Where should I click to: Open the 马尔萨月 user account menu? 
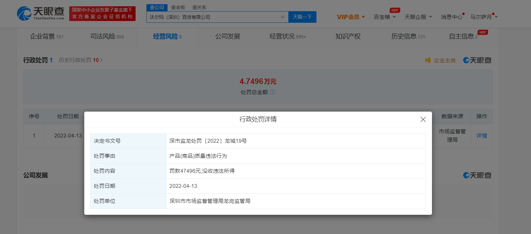pos(484,17)
